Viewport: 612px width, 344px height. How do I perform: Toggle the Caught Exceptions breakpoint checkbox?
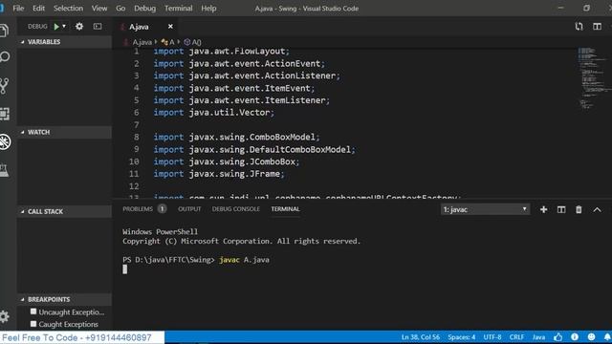pyautogui.click(x=33, y=324)
